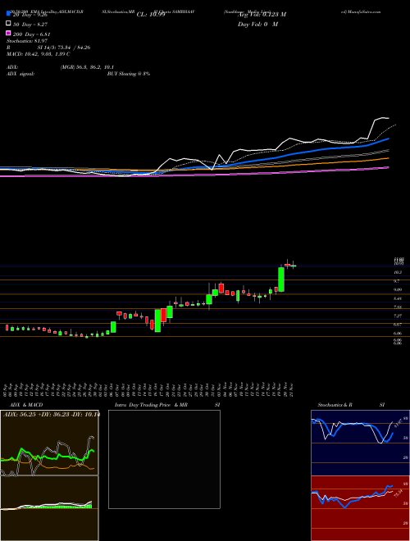Click the magenta 200 Day legend square
Viewport: 410px width, 541px height.
(x=8, y=34)
